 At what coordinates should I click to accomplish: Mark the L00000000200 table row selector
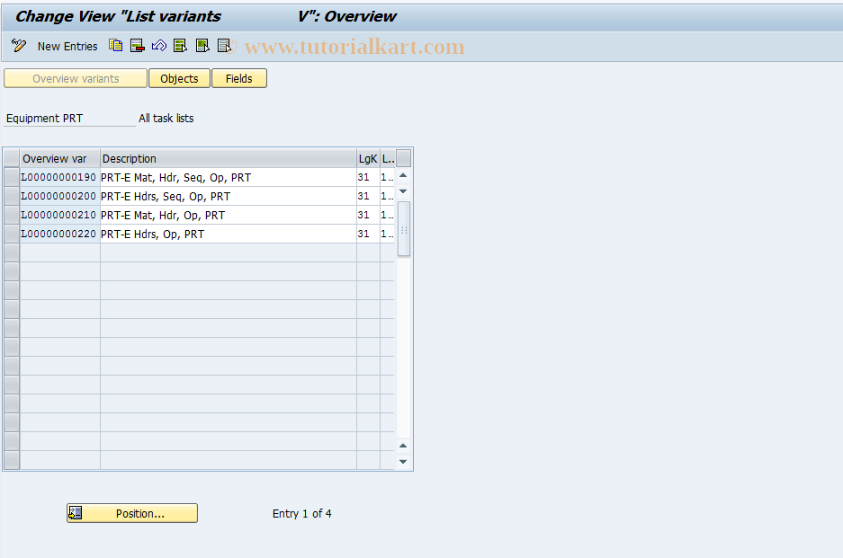pyautogui.click(x=11, y=196)
